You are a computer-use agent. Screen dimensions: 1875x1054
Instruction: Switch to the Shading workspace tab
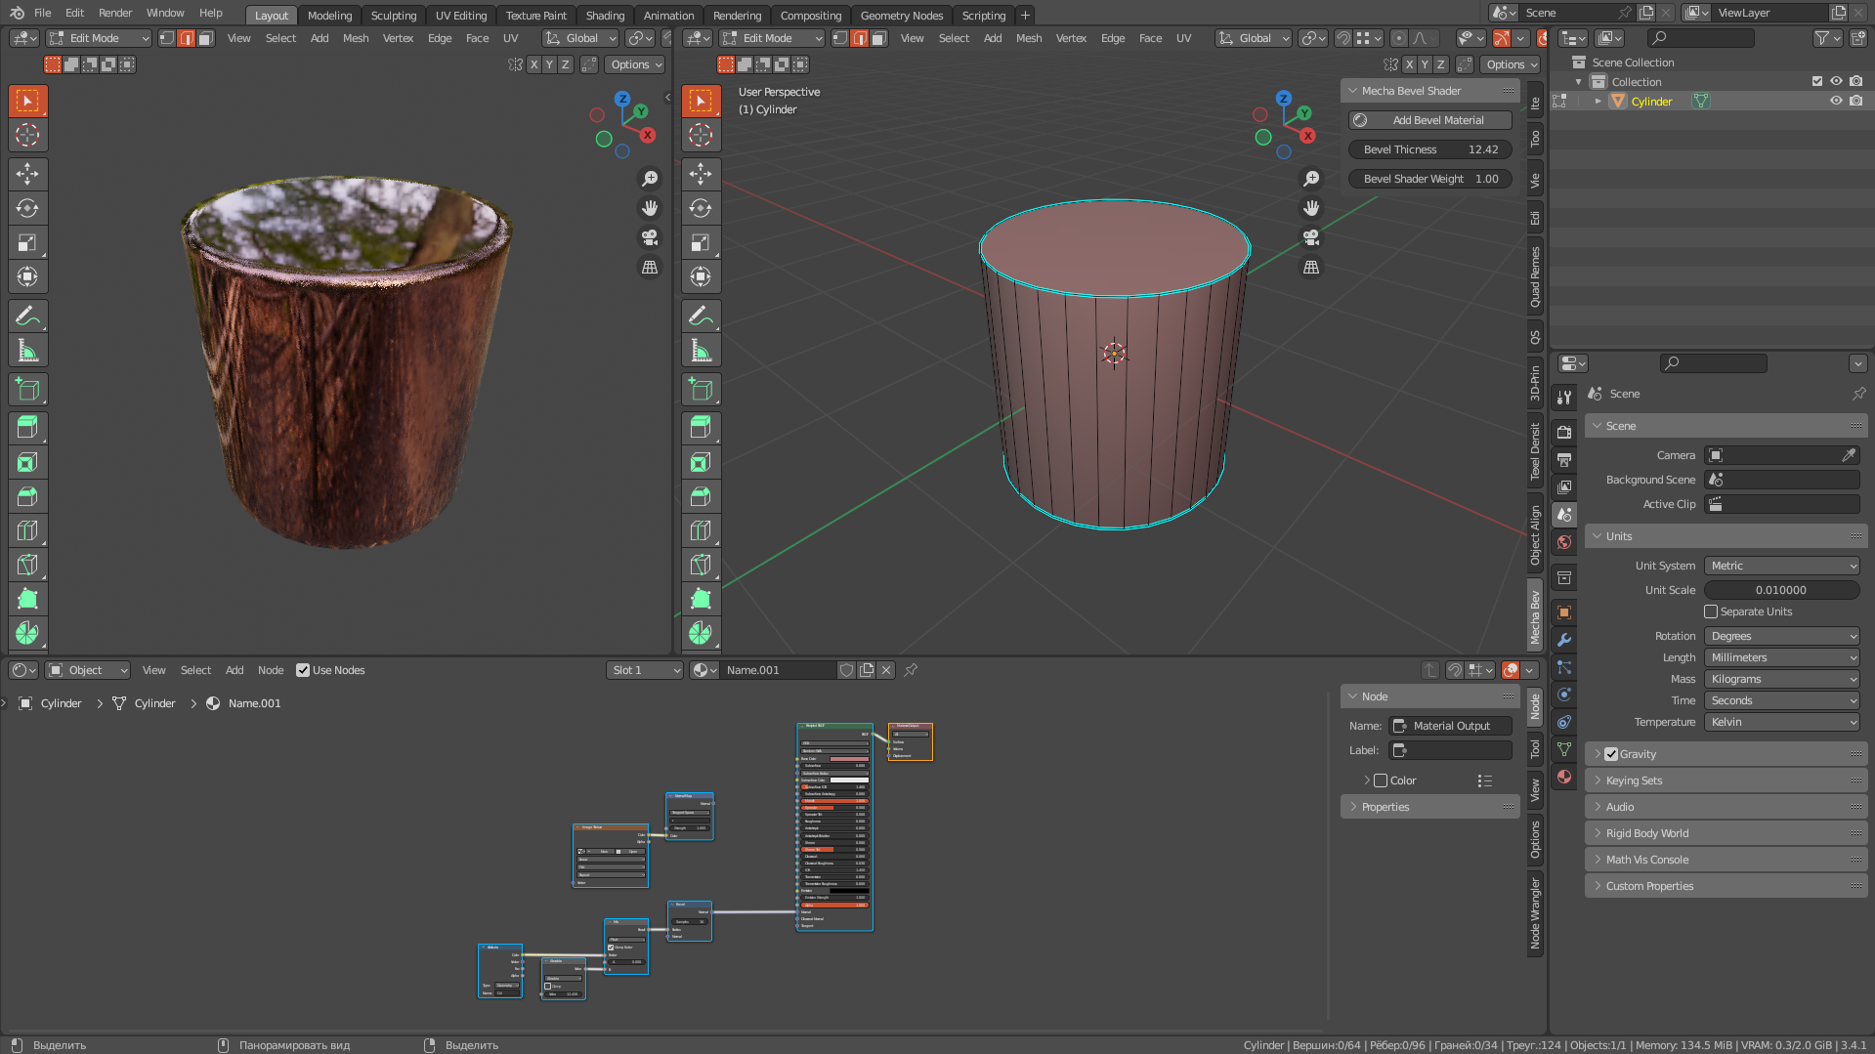pos(604,15)
